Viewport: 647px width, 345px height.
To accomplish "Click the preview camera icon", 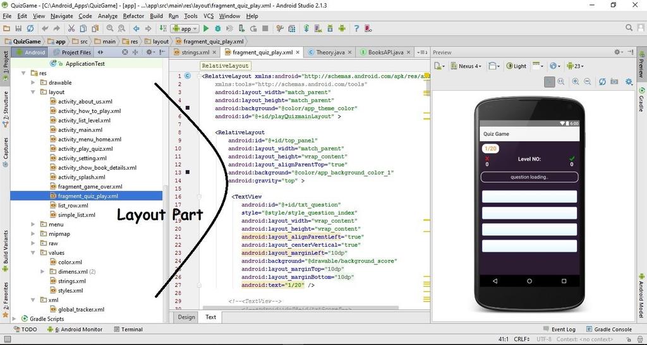I will [x=614, y=82].
